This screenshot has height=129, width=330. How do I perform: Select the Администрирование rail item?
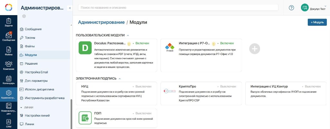(x=9, y=94)
